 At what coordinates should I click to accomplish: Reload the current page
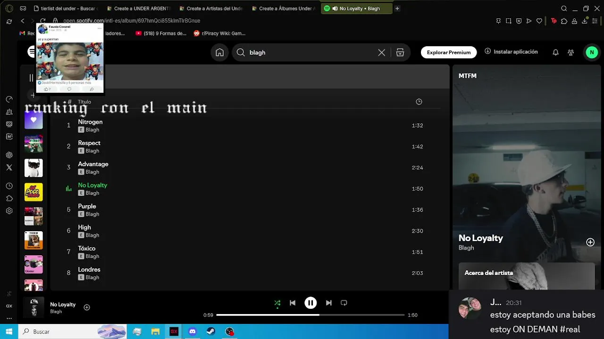(42, 21)
